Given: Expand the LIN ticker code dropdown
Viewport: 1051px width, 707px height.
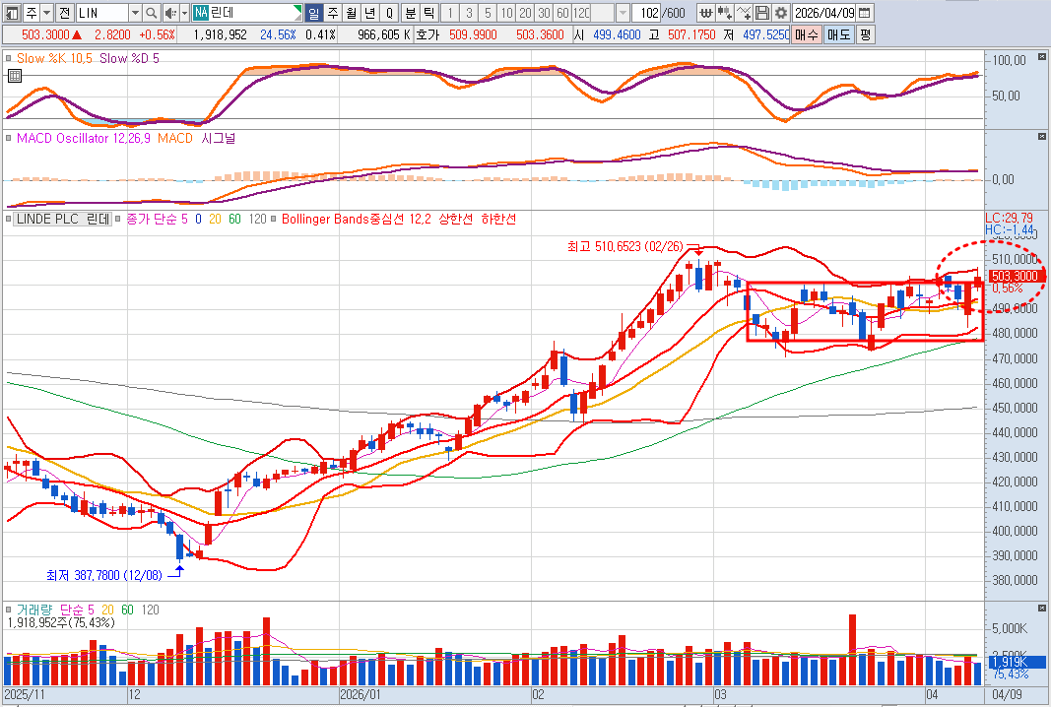Looking at the screenshot, I should 134,13.
